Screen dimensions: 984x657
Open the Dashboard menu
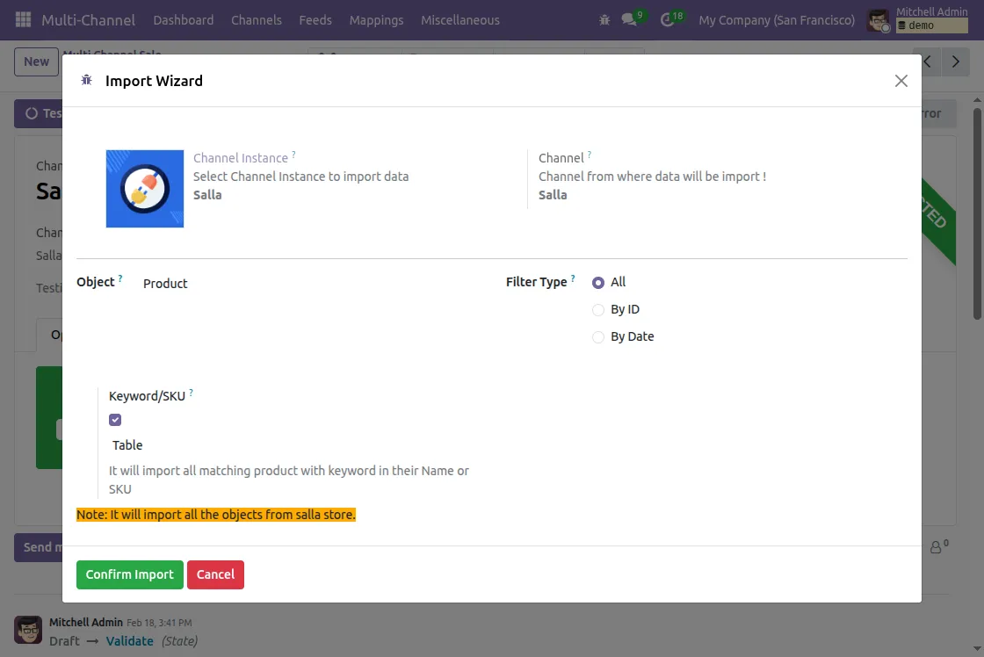click(184, 20)
